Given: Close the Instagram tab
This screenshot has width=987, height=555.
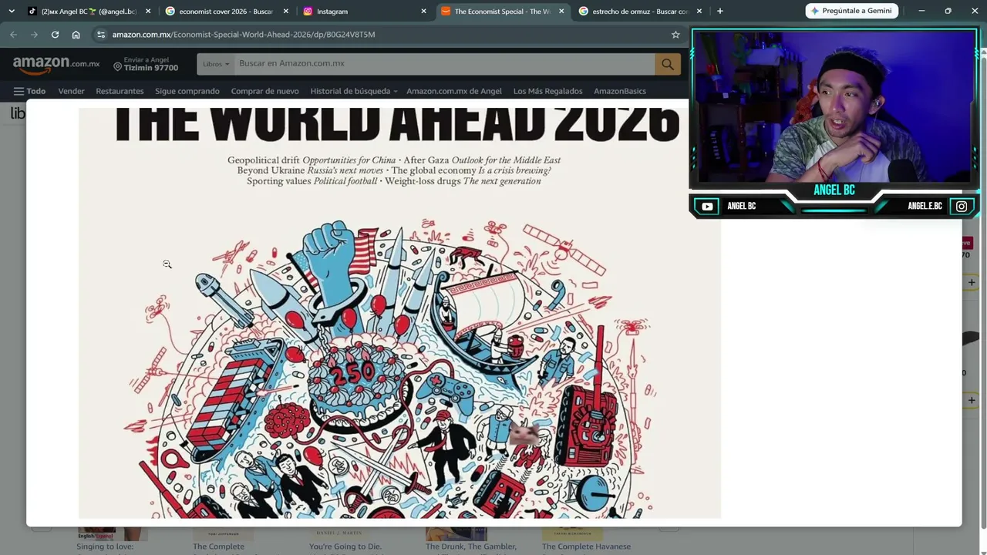Looking at the screenshot, I should coord(423,12).
